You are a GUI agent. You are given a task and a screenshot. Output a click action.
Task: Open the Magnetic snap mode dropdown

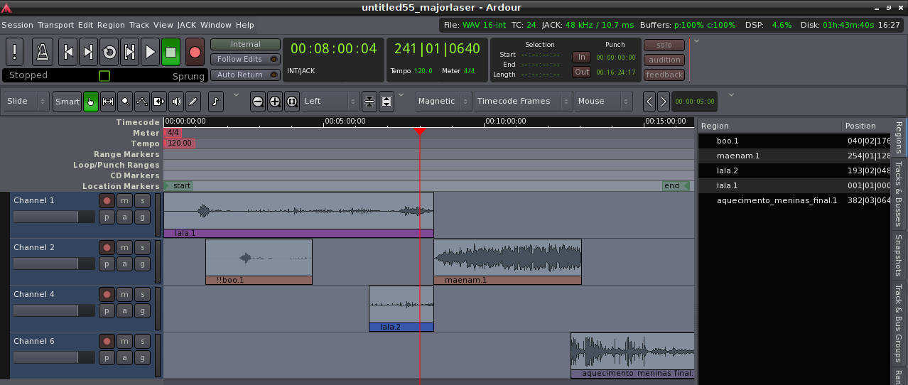point(442,102)
